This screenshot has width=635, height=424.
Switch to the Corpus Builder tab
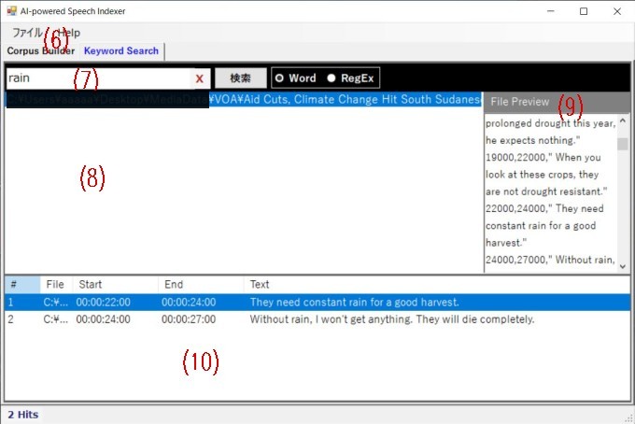40,51
